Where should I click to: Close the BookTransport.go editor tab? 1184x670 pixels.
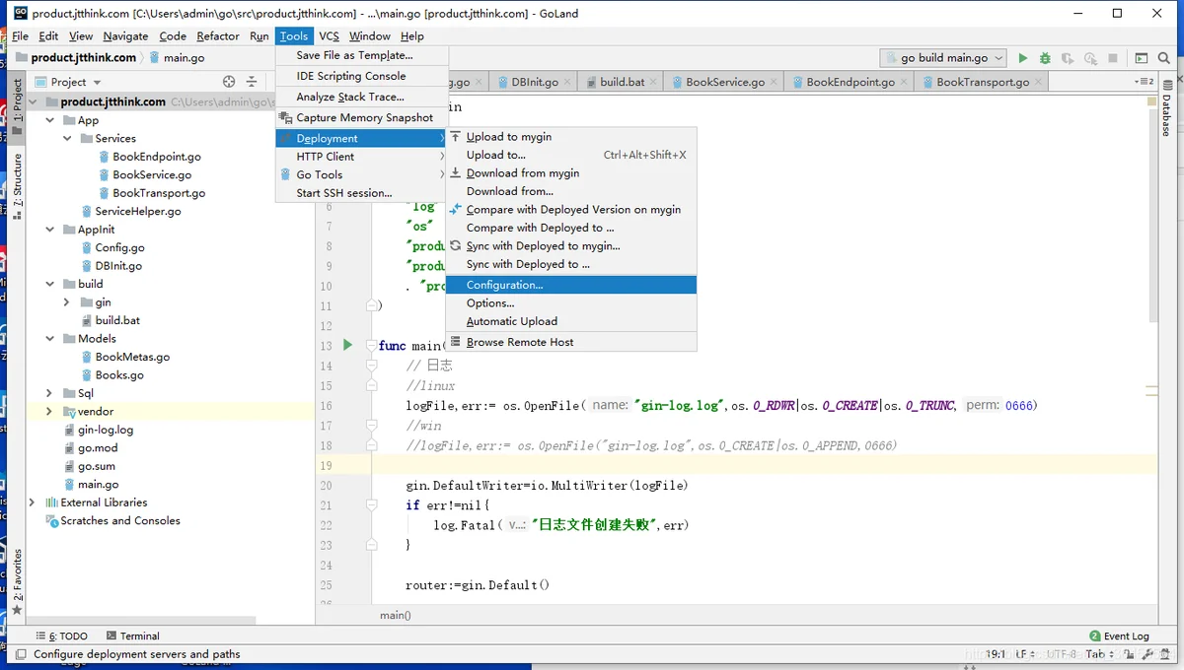1039,82
